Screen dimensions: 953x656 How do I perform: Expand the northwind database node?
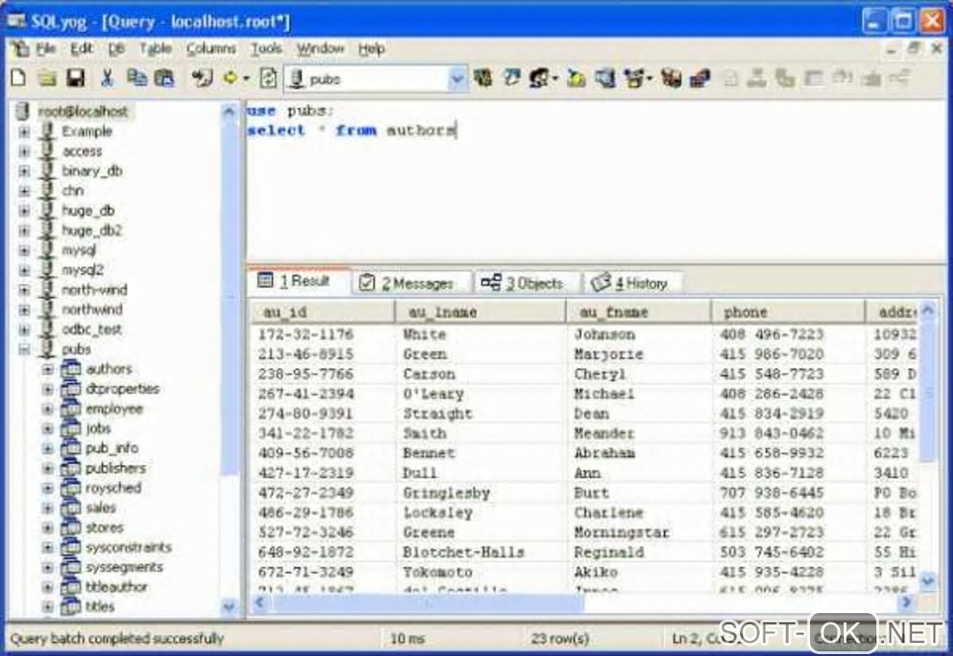(23, 310)
